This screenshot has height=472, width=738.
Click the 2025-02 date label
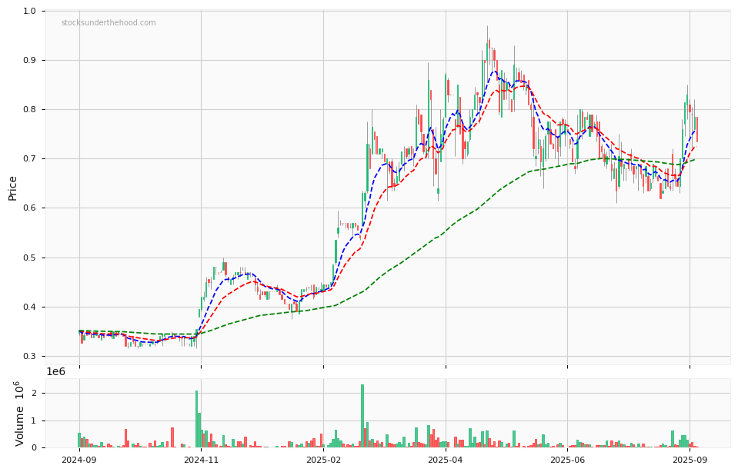click(x=323, y=459)
